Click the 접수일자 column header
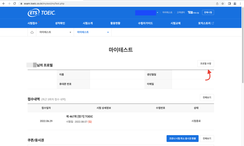Viewport: 244px width, 146px height. tap(46, 108)
